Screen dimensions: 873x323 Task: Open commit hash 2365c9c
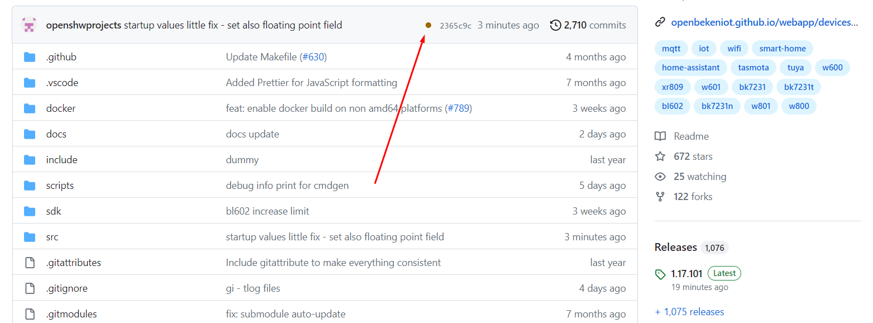[x=455, y=26]
